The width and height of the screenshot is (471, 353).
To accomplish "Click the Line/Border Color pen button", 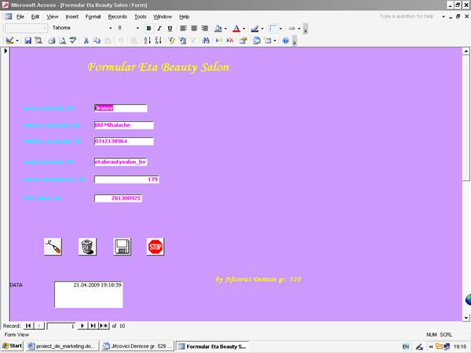I will tap(255, 28).
